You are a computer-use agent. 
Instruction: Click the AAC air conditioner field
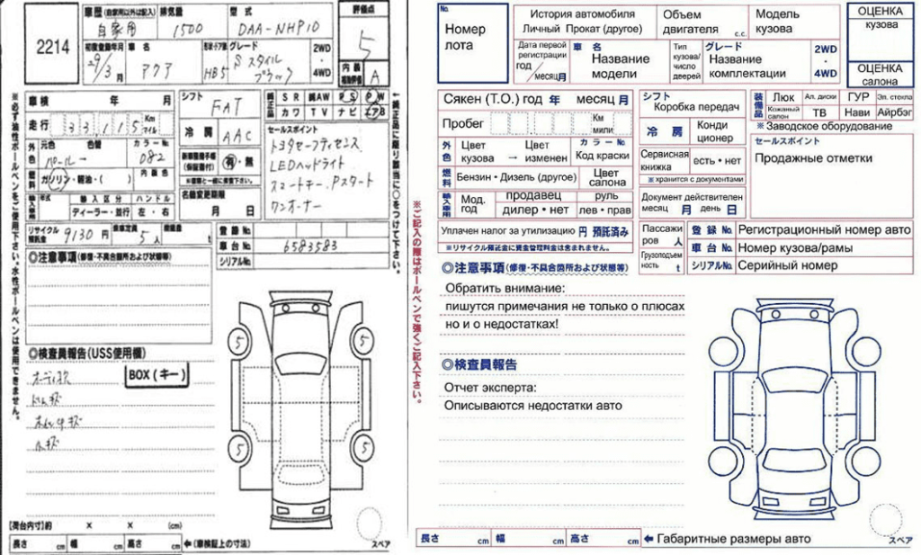click(x=236, y=134)
